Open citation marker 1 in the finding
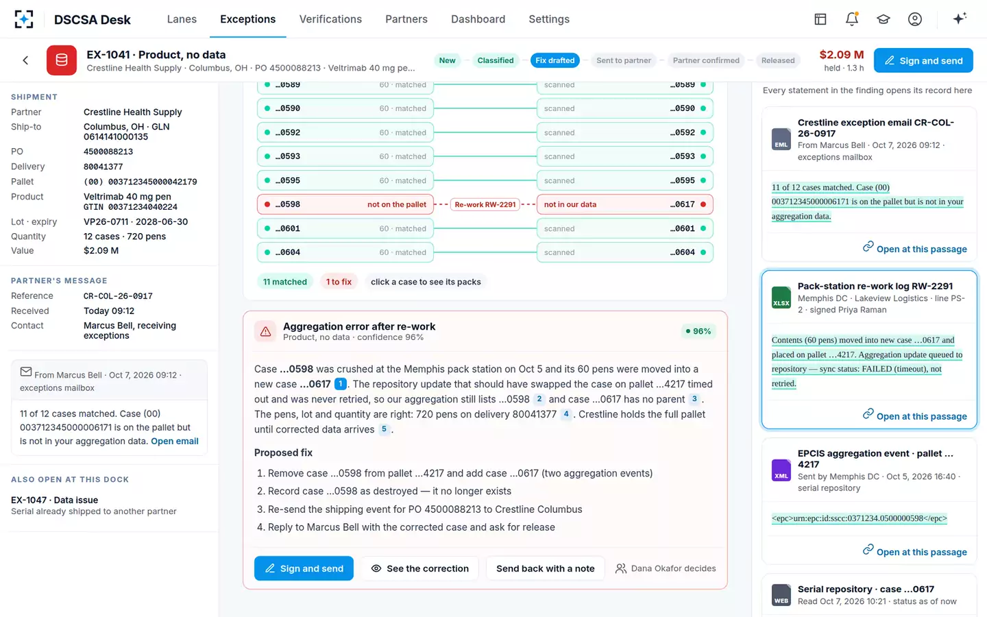This screenshot has width=987, height=617. [340, 384]
